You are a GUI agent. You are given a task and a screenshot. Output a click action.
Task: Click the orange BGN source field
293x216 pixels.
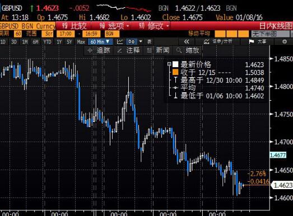point(112,34)
